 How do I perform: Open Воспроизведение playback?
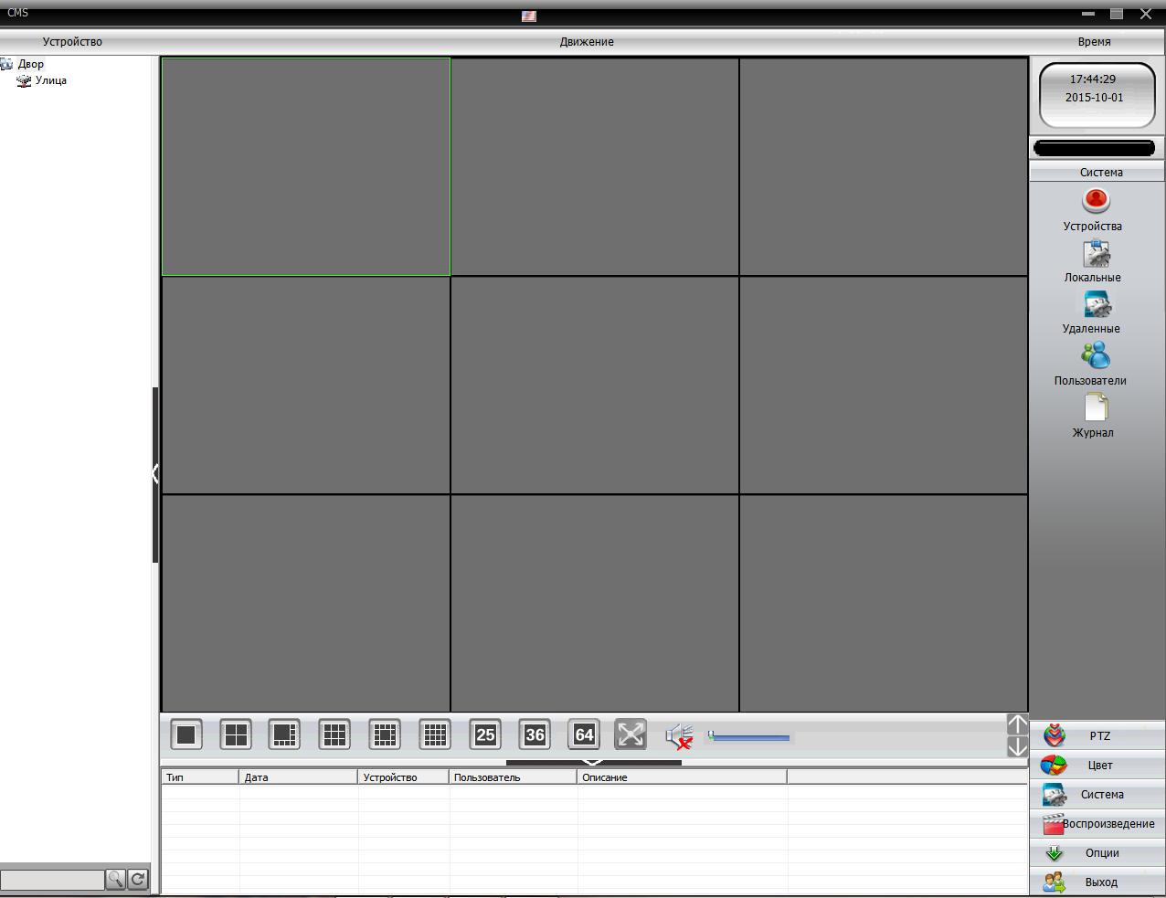tap(1097, 824)
